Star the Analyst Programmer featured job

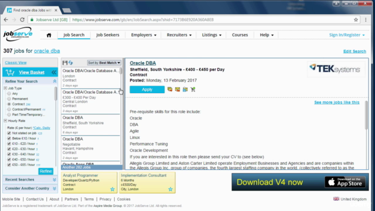point(112,189)
